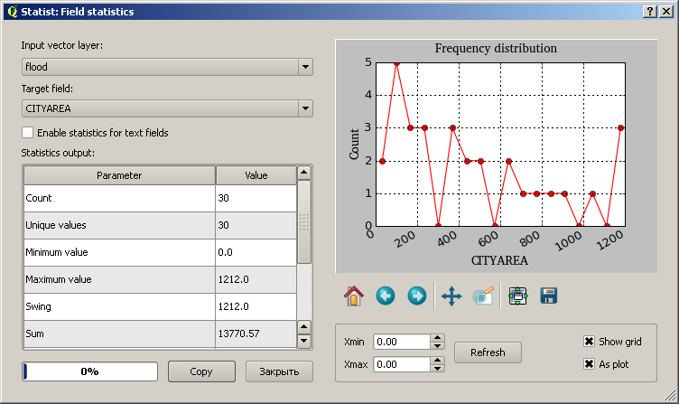679x404 pixels.
Task: Activate the Pan axes tool
Action: (x=451, y=296)
